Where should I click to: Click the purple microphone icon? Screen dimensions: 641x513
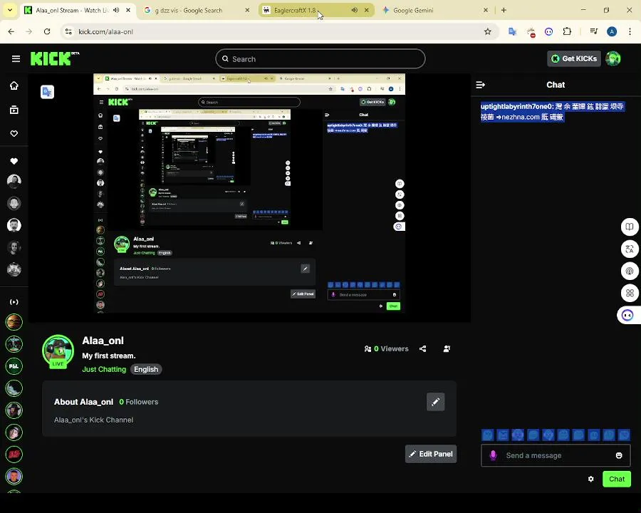493,455
